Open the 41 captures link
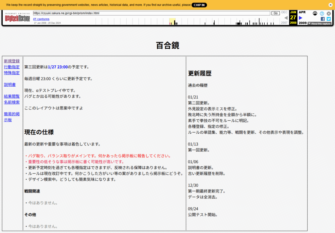This screenshot has height=233, width=335. pos(41,19)
